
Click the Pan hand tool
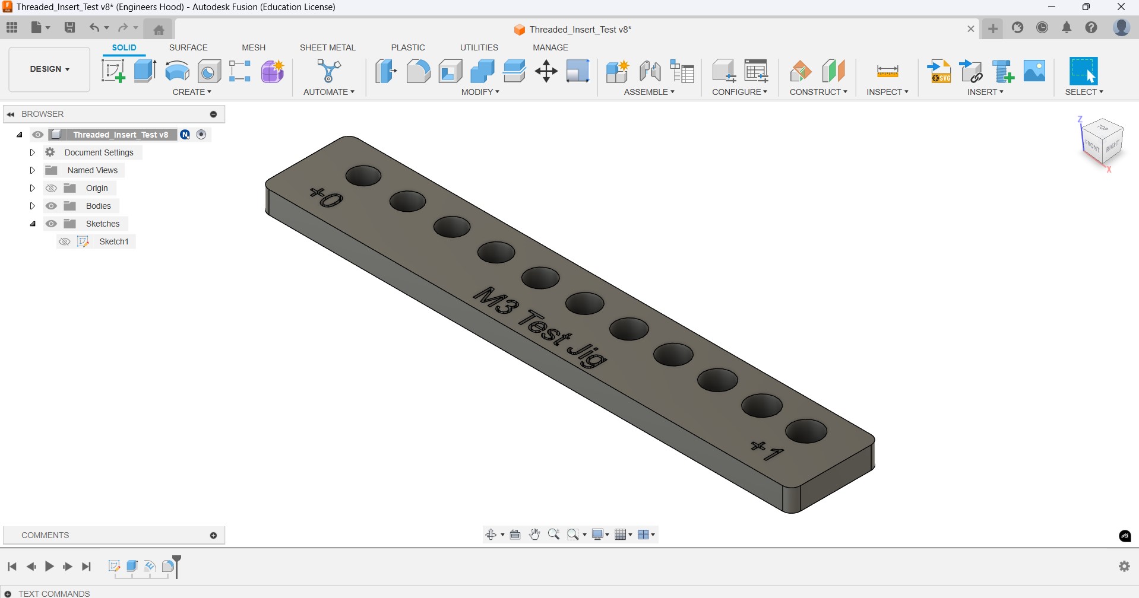534,535
